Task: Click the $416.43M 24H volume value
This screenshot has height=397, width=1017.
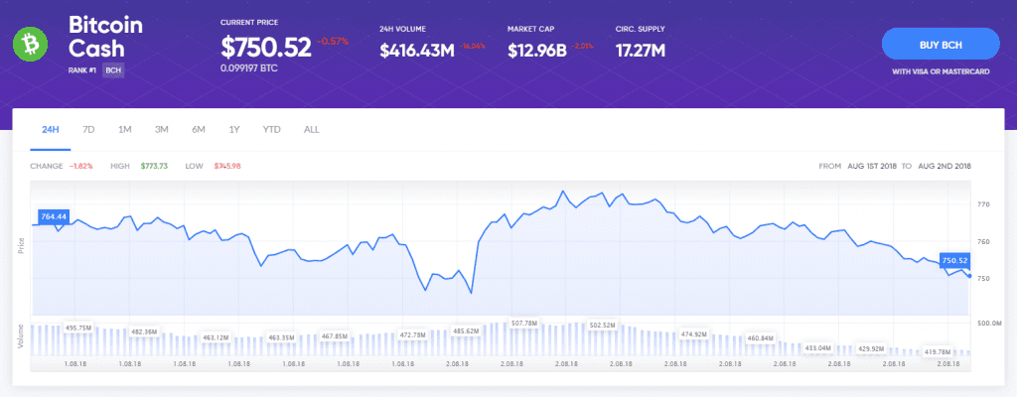Action: 417,50
